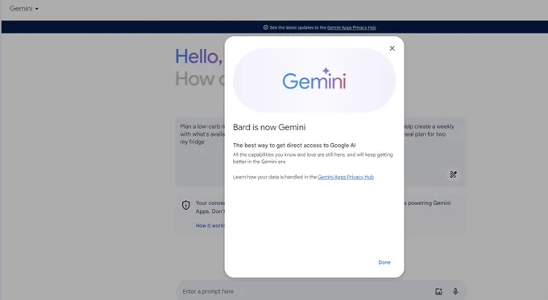Click the shield privacy icon
The width and height of the screenshot is (548, 300).
[x=186, y=205]
